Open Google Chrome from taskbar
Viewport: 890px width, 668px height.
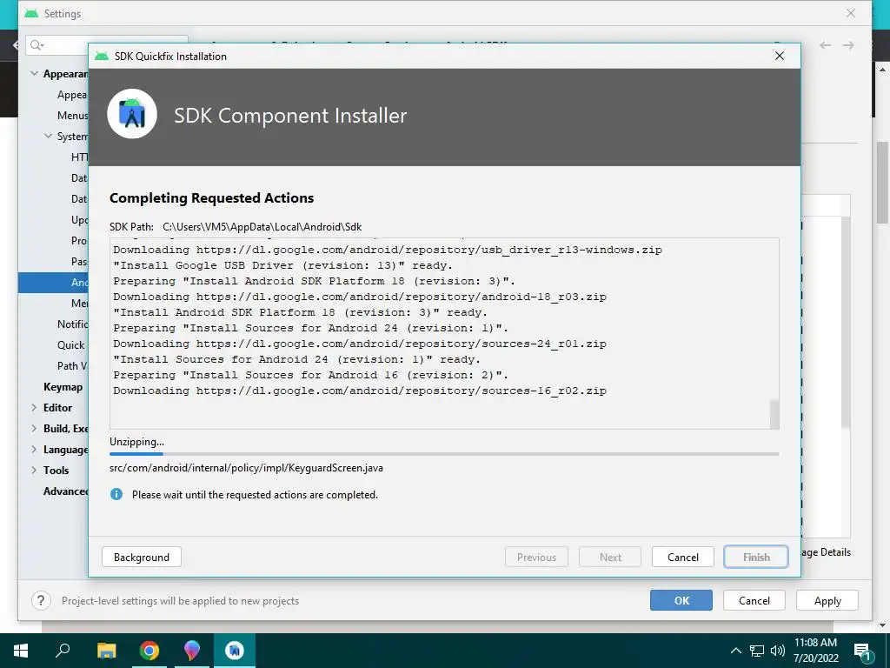click(149, 651)
